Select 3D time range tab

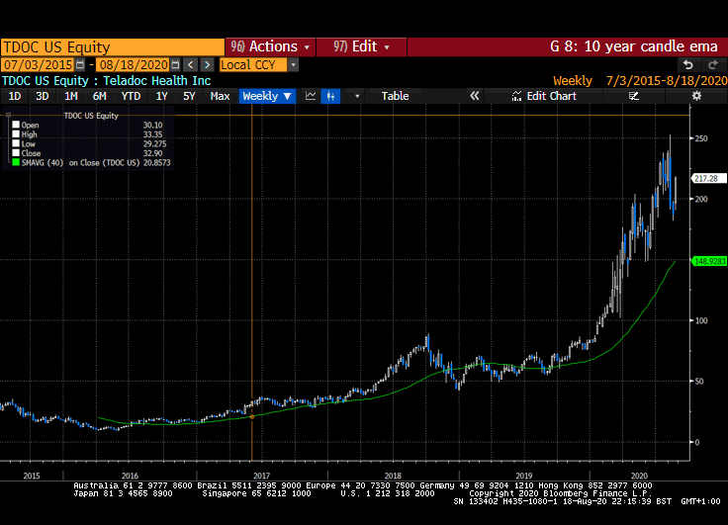tap(43, 96)
